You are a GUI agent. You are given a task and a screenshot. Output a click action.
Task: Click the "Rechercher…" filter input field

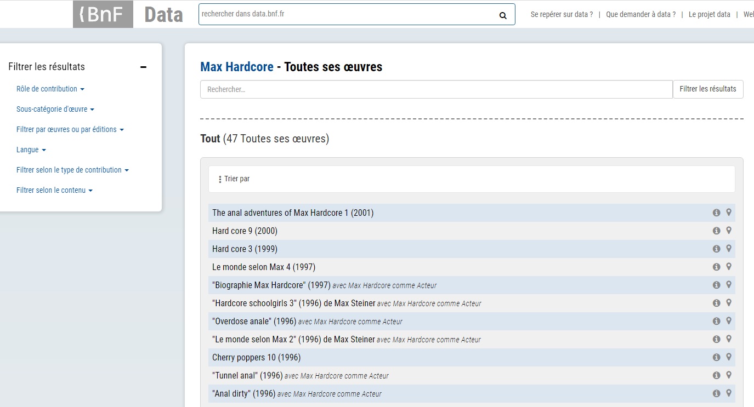436,89
